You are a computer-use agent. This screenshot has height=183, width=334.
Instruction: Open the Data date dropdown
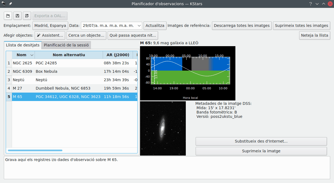click(139, 26)
